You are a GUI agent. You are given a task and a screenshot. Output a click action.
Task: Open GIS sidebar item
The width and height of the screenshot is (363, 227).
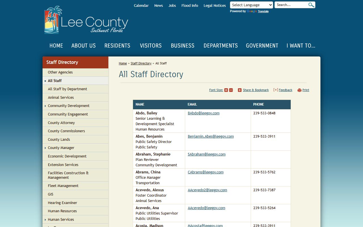pyautogui.click(x=75, y=194)
